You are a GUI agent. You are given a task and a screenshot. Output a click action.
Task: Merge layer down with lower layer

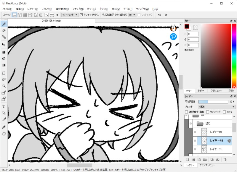(x=218, y=160)
